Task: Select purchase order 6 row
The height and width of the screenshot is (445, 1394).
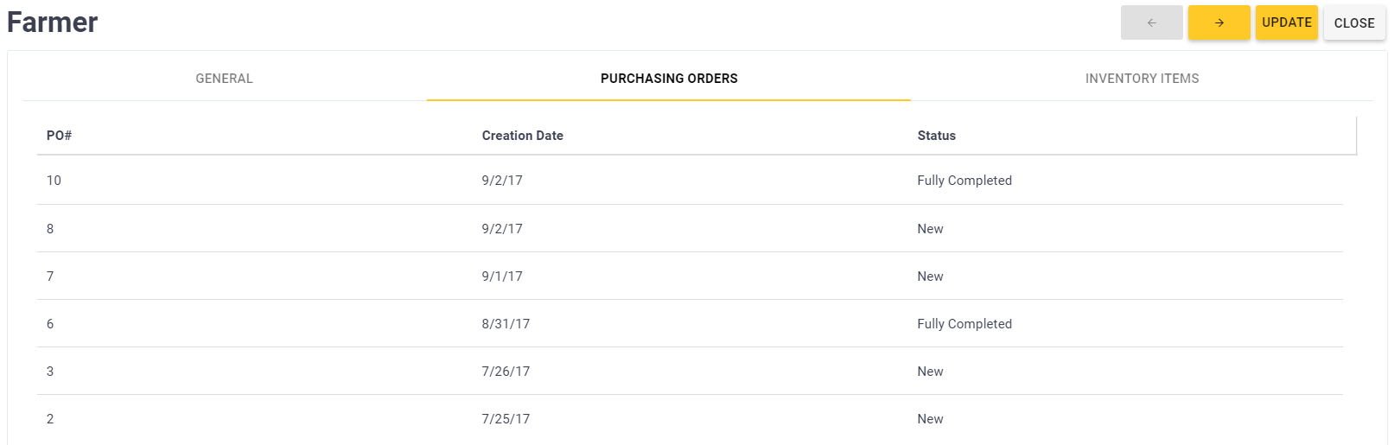Action: pos(50,324)
